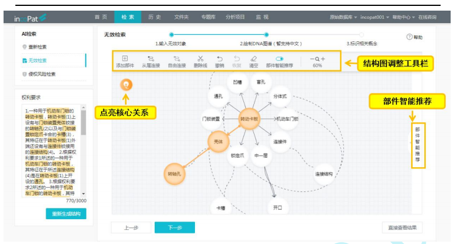This screenshot has height=244, width=453.
Task: Select the 通孔 node
Action: (219, 96)
